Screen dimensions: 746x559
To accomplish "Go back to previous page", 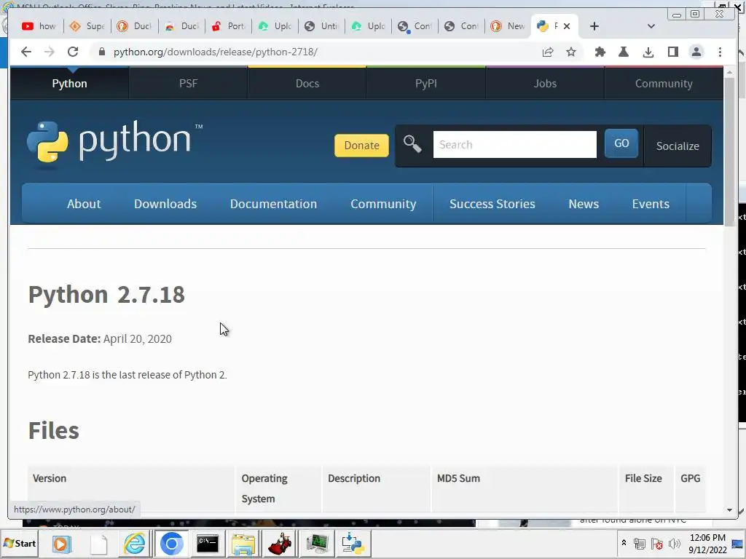I will pos(26,52).
